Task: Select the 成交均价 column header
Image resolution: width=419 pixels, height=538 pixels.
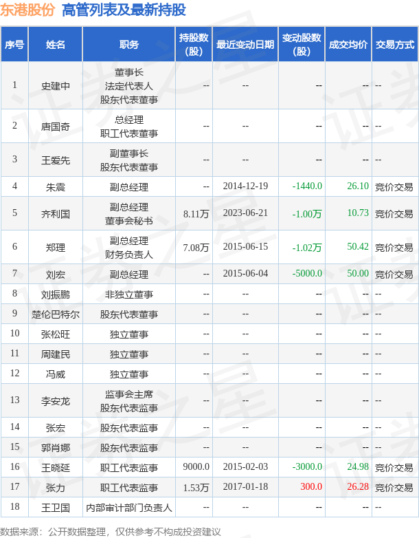Action: coord(348,45)
